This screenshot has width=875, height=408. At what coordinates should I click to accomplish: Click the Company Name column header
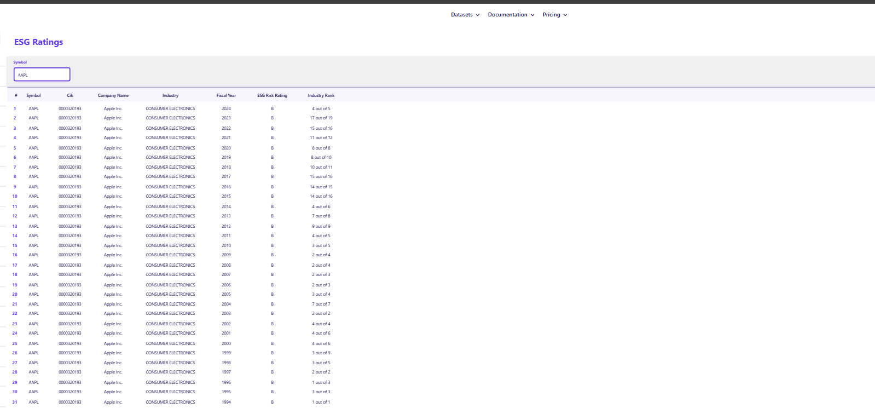113,95
